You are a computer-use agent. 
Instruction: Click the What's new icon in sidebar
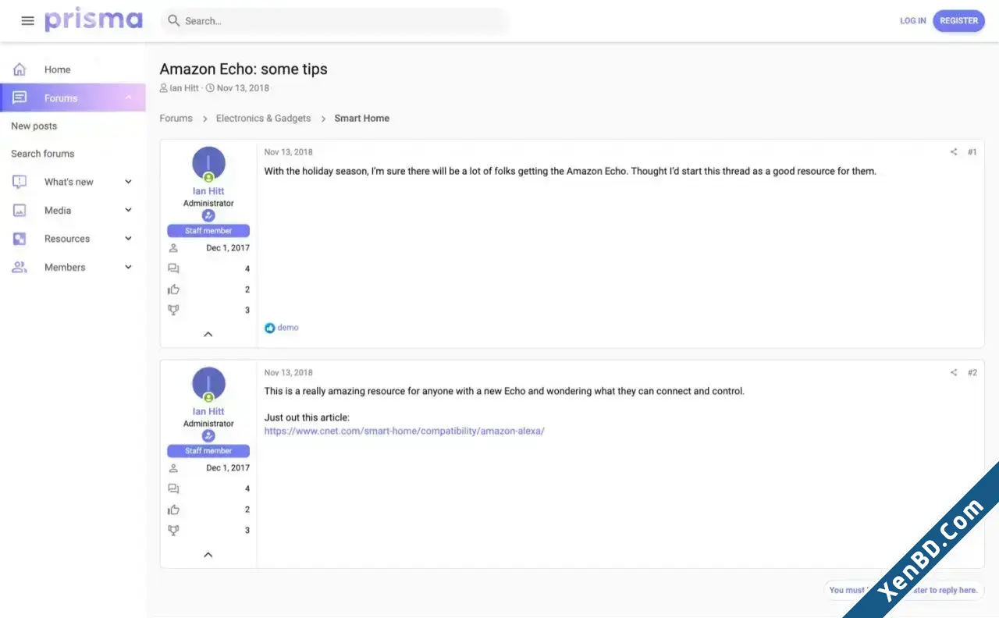pos(20,182)
